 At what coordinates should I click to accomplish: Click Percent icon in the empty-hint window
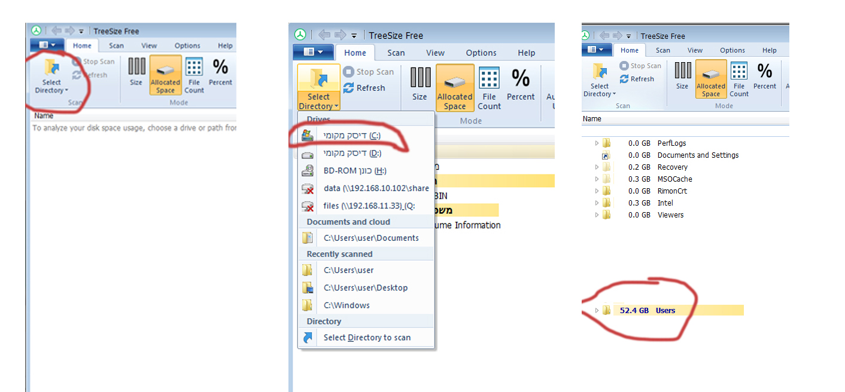(x=221, y=71)
